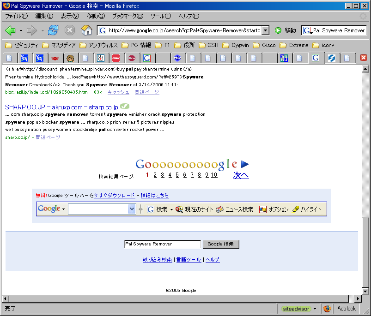The width and height of the screenshot is (371, 316).
Task: Click the grey Forward arrow button
Action: 31,30
